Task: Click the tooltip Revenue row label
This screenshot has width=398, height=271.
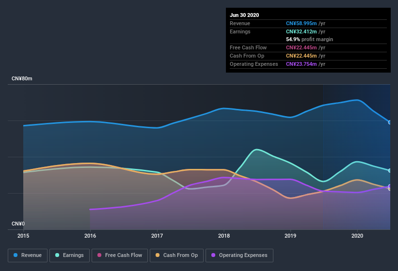Action: 240,24
